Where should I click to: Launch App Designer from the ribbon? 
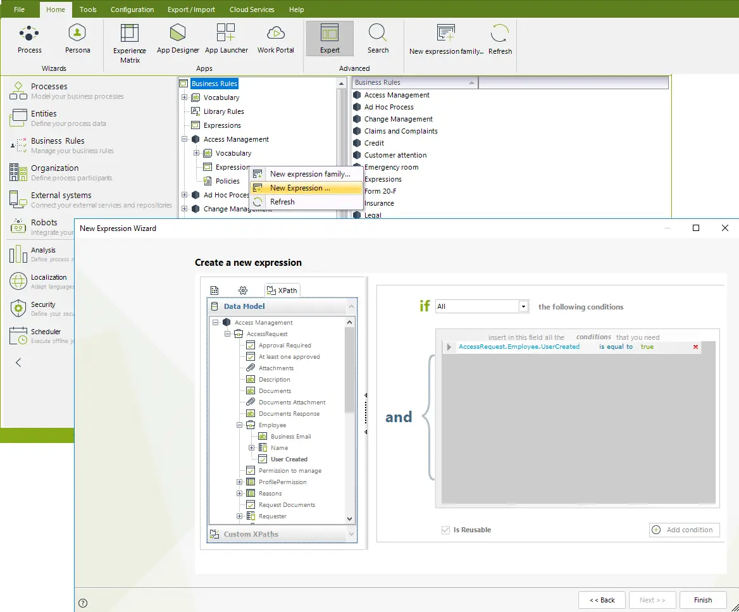point(178,39)
